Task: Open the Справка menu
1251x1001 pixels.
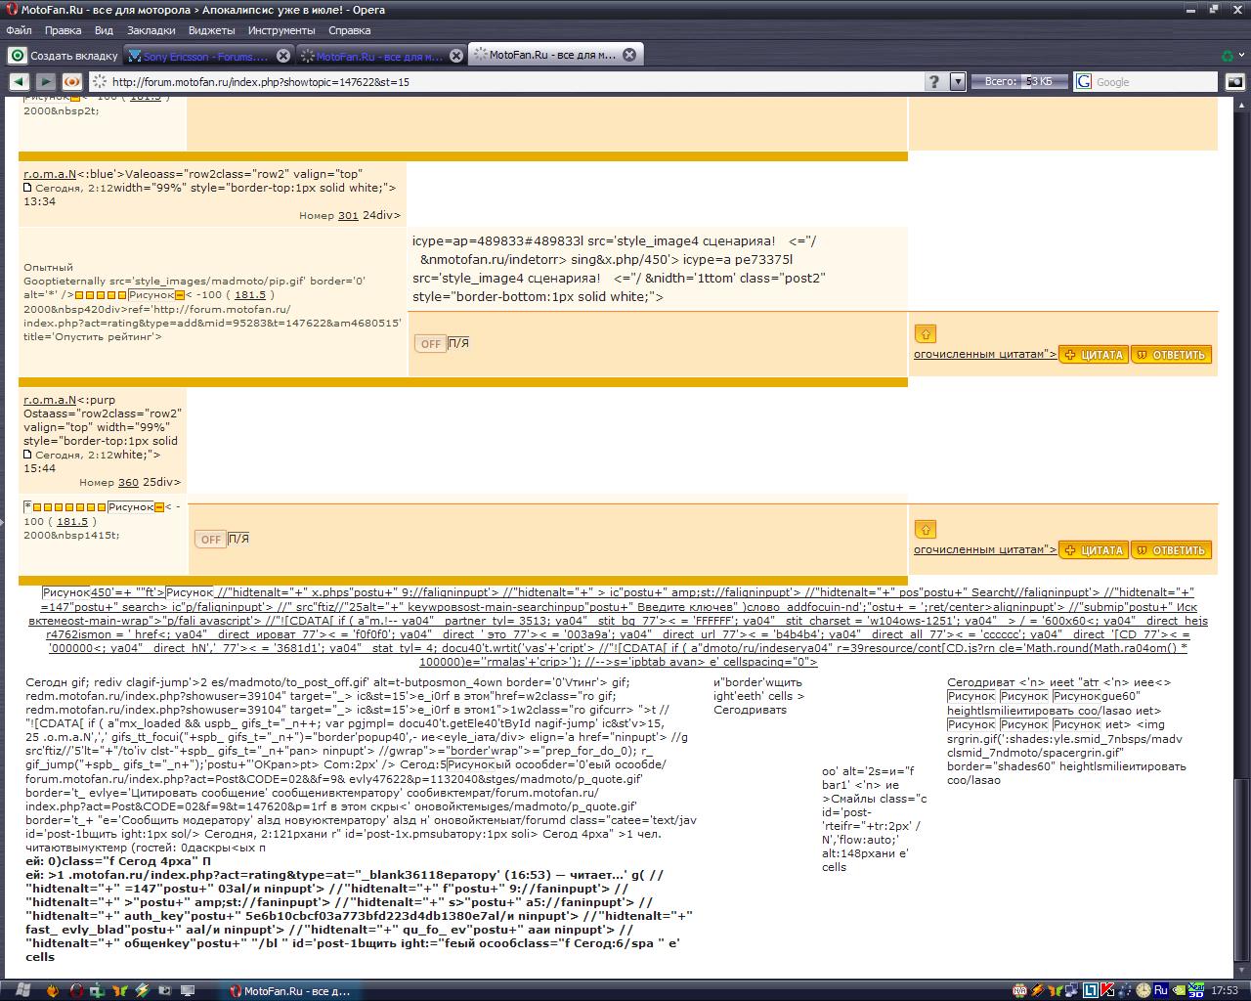Action: [349, 30]
